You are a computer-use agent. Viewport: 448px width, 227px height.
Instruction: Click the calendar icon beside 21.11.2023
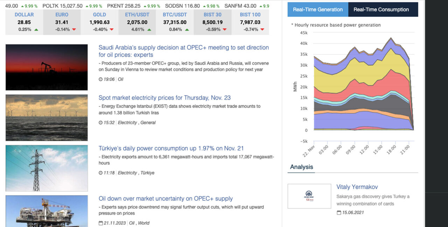point(101,223)
